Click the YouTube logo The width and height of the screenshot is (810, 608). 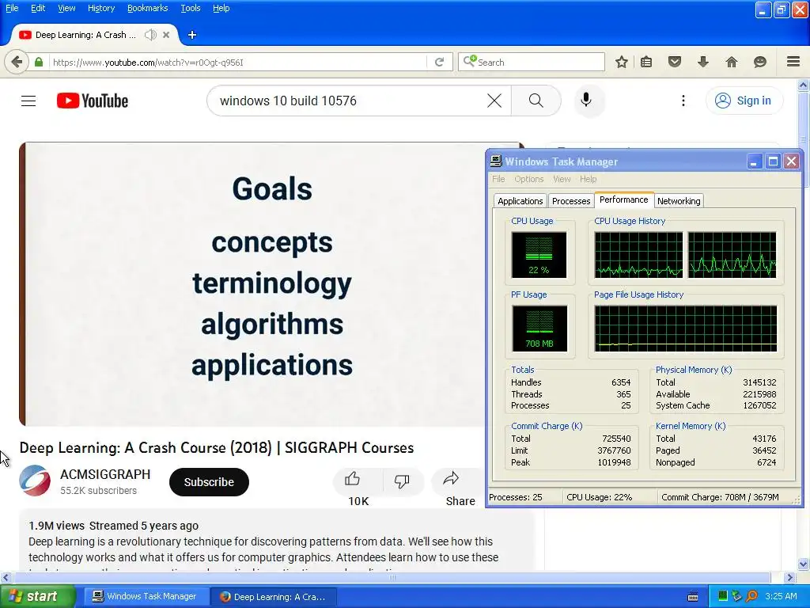93,101
